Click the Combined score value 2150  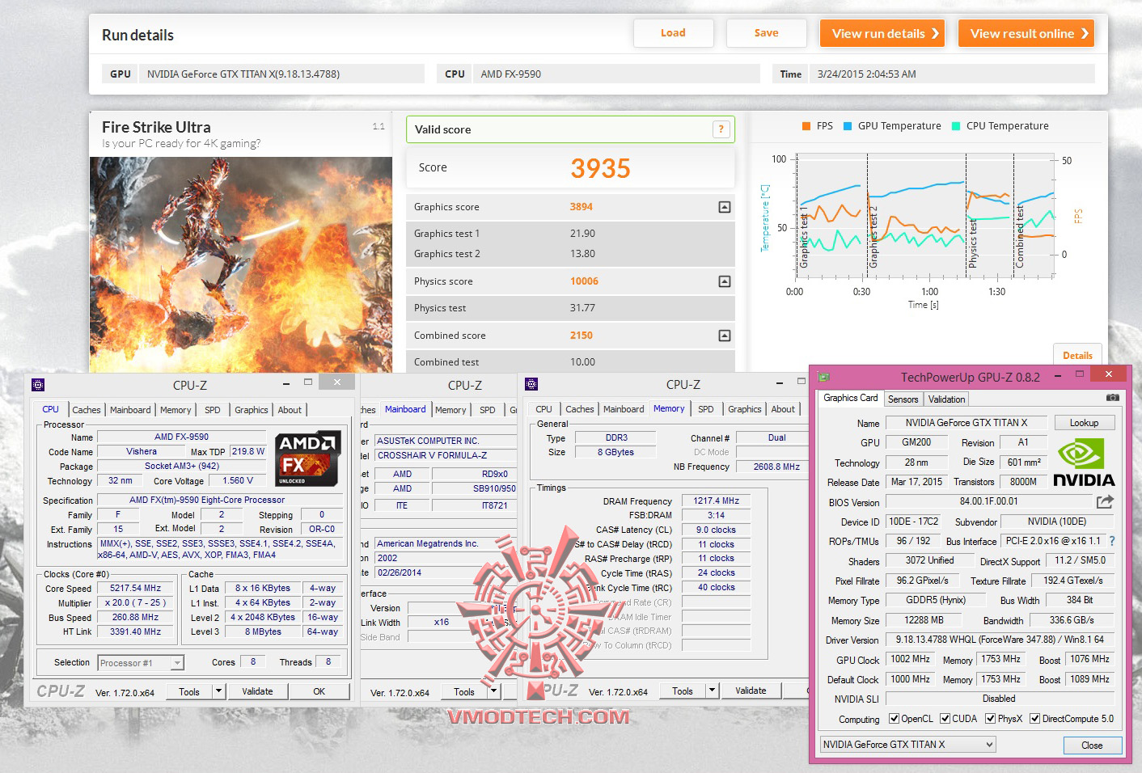coord(581,336)
